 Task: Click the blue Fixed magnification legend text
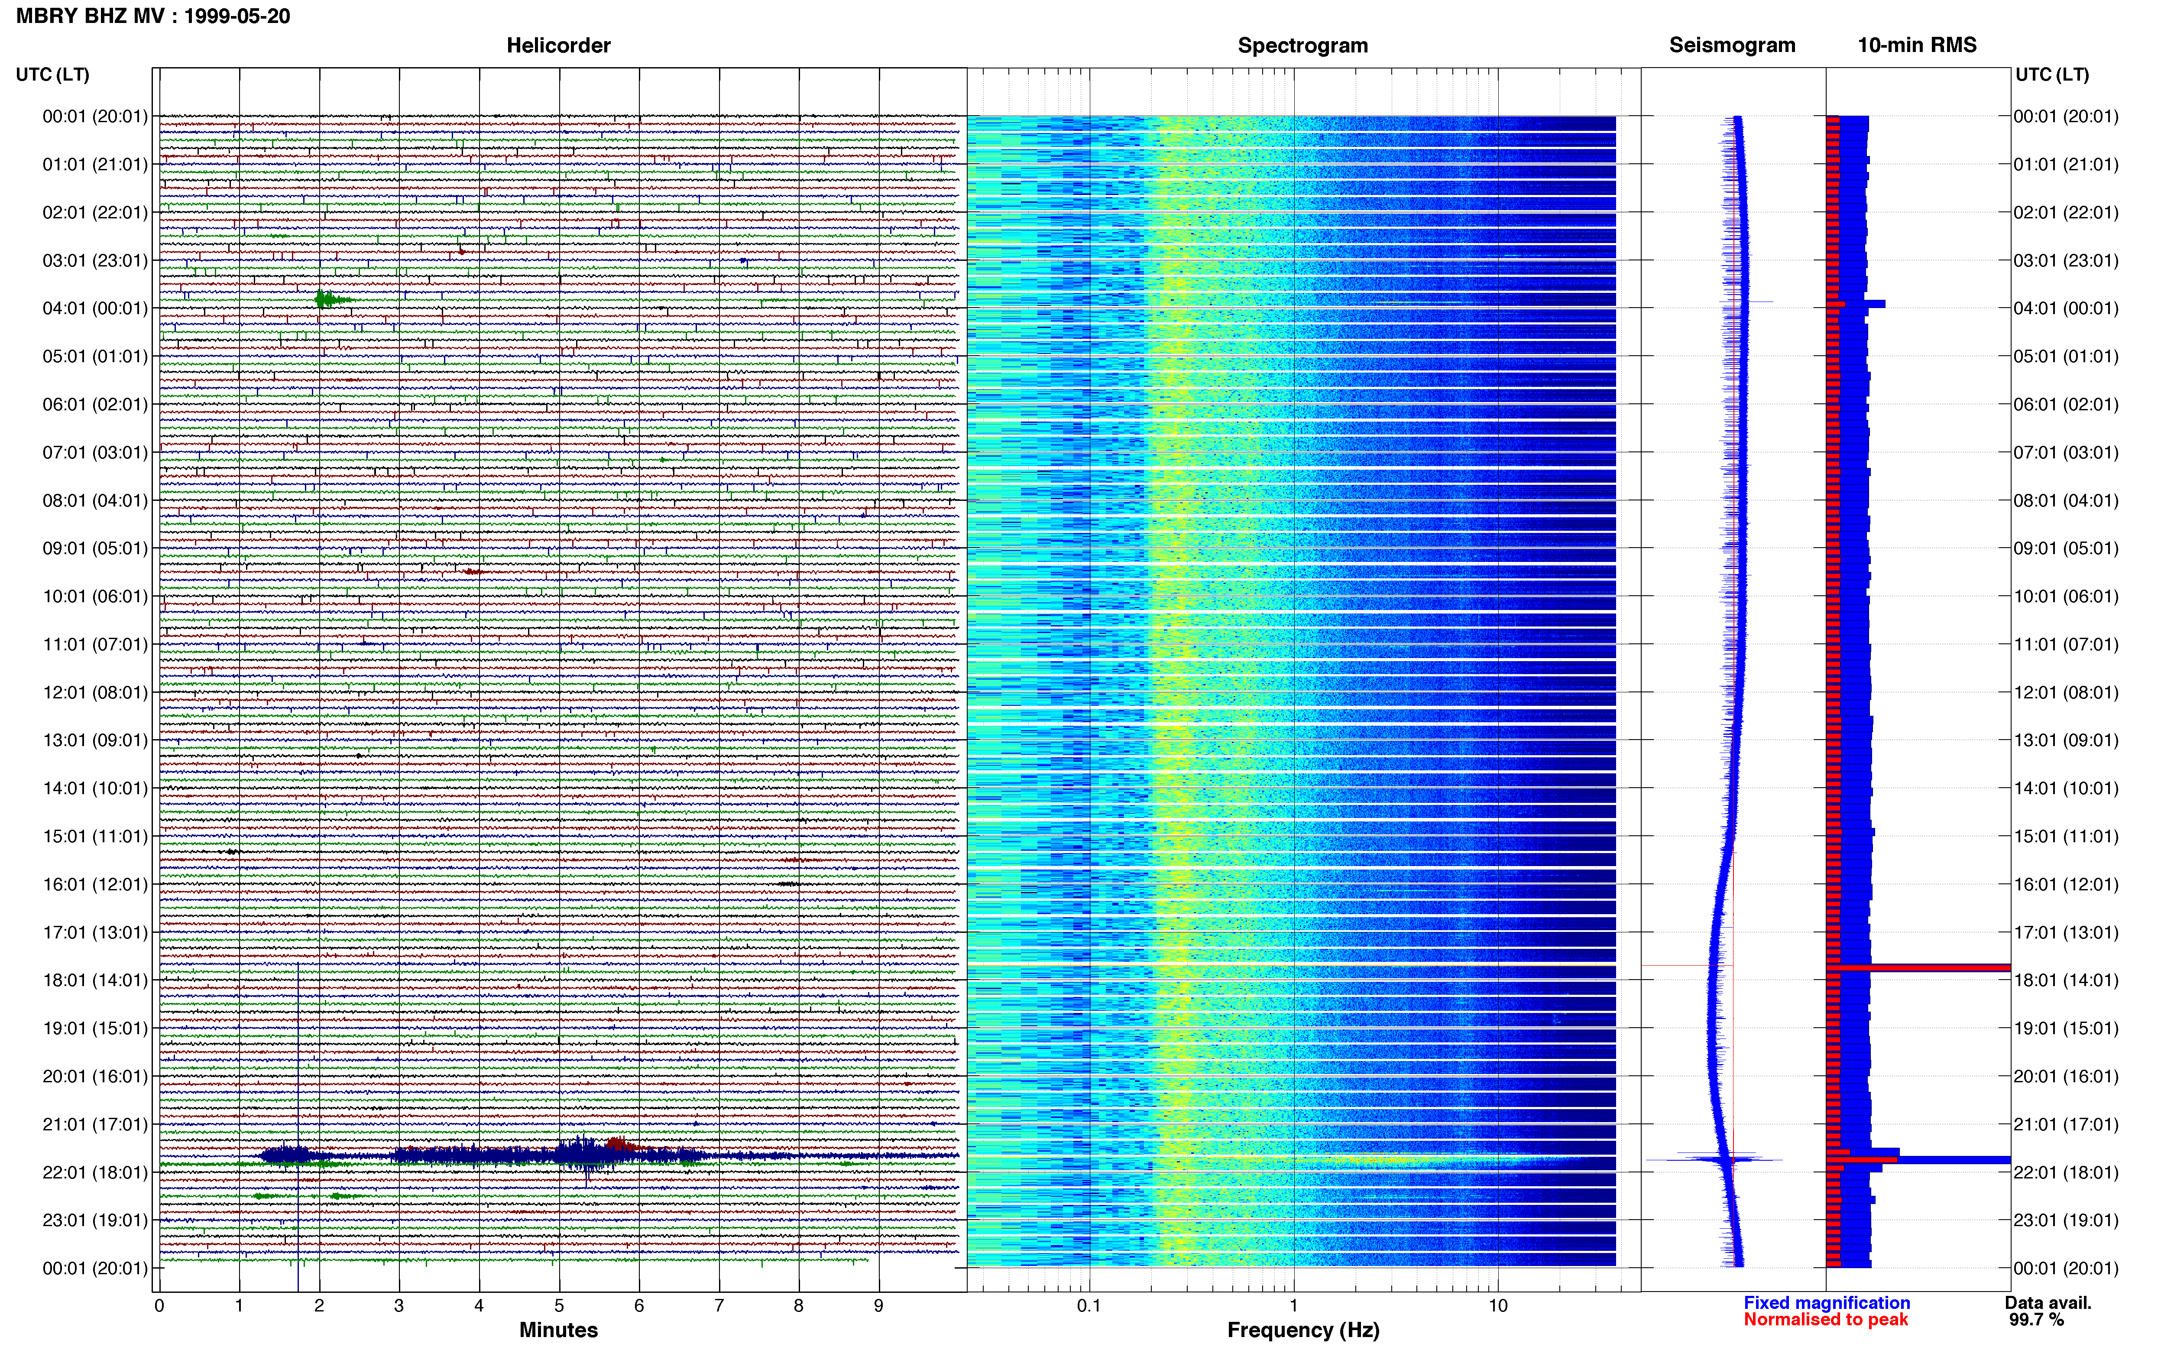[1826, 1302]
